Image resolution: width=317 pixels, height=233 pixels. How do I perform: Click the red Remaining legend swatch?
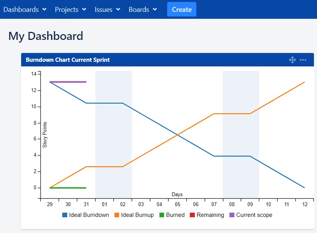(192, 215)
